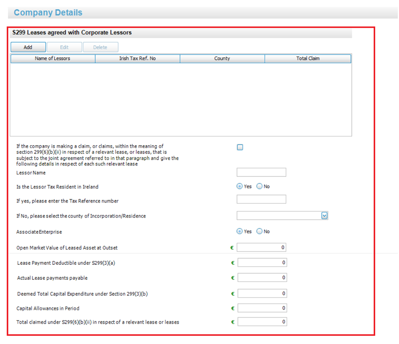Select Yes for Lessor Tax Resident in Ireland
The image size is (399, 344).
239,186
